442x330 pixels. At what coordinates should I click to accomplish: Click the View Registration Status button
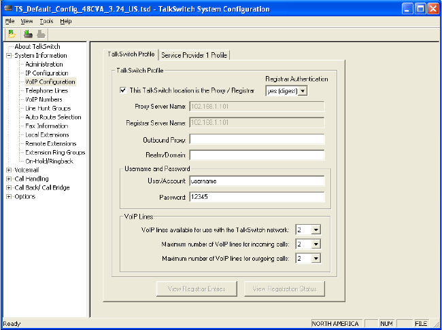[x=284, y=289]
